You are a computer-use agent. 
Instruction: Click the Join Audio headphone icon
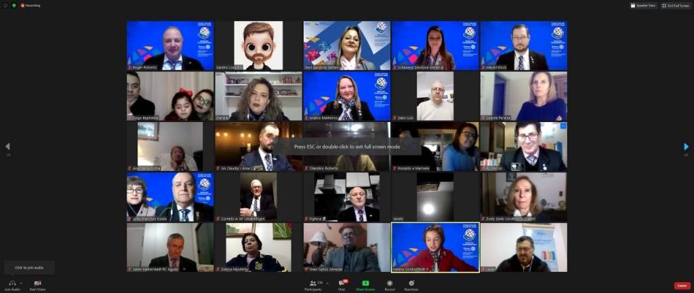pyautogui.click(x=12, y=282)
